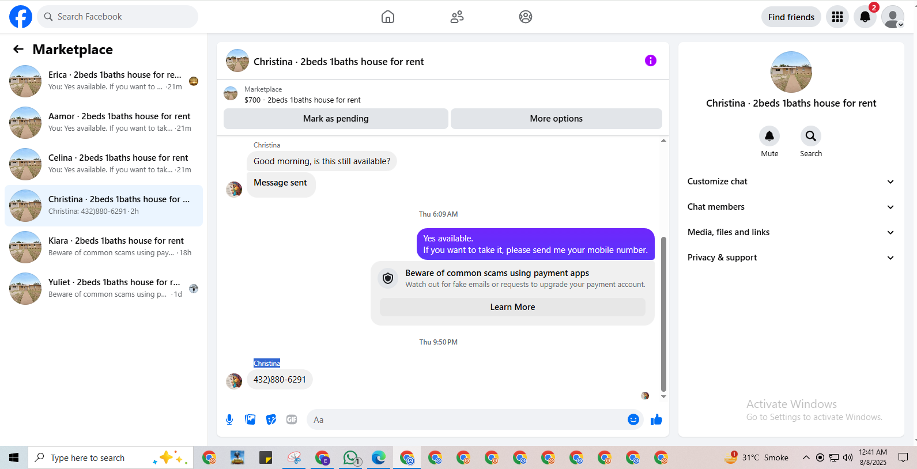Select Christina conversation in list
Screen dimensions: 917x469
(104, 206)
